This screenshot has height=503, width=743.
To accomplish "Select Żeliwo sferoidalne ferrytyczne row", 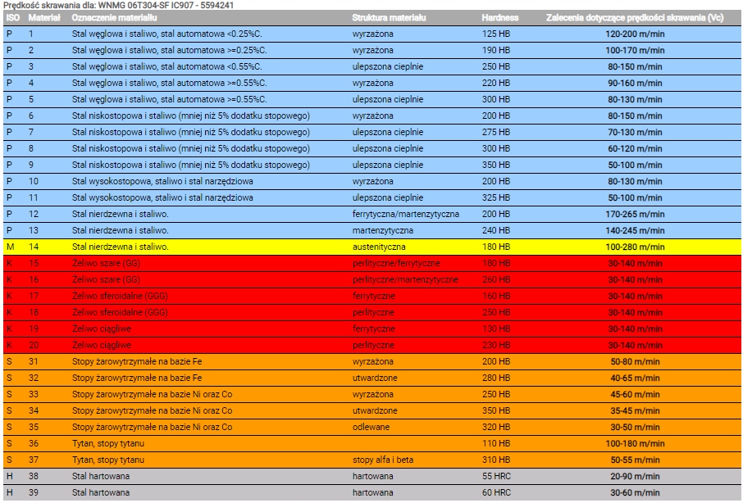I will point(372,297).
